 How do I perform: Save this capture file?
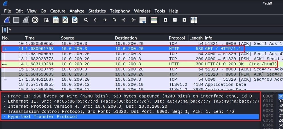(x=56, y=20)
